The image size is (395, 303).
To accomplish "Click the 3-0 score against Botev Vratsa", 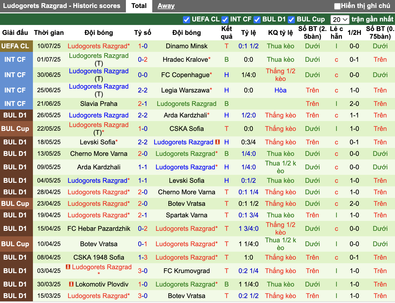I will coord(143,296).
